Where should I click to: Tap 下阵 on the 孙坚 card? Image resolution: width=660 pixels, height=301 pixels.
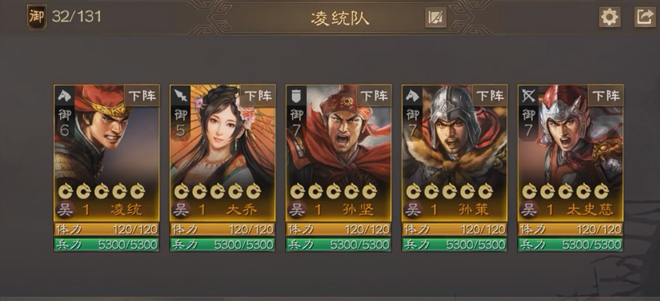374,96
